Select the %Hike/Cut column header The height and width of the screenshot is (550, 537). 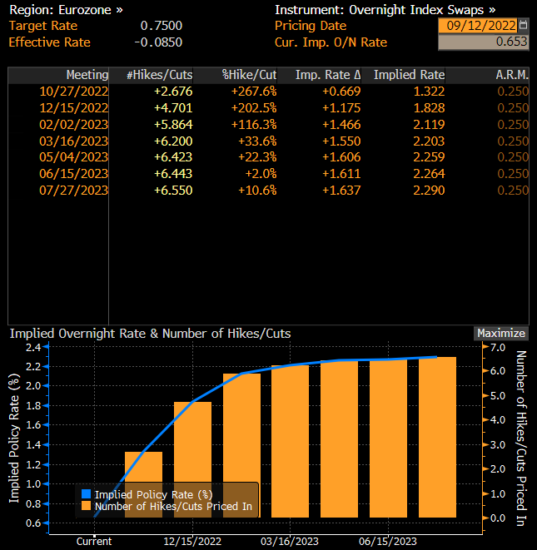(x=249, y=75)
